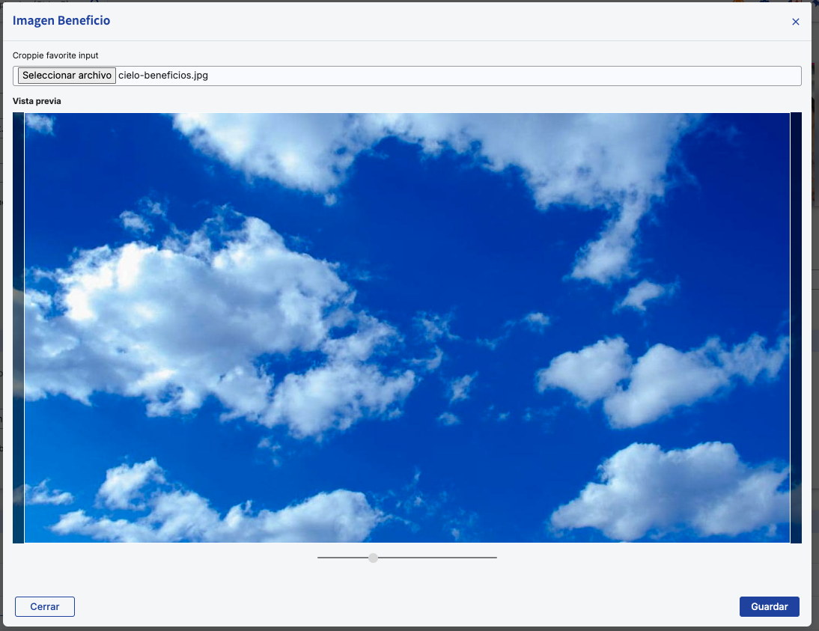The width and height of the screenshot is (819, 631).
Task: Click the cielo-beneficios.jpg file name field
Action: click(407, 76)
